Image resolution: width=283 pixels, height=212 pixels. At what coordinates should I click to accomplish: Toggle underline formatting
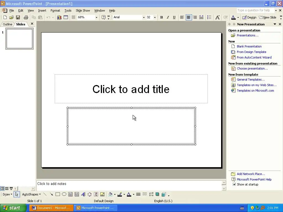click(x=174, y=17)
